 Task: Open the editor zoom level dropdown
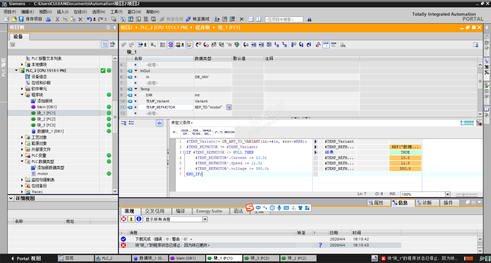(448, 194)
